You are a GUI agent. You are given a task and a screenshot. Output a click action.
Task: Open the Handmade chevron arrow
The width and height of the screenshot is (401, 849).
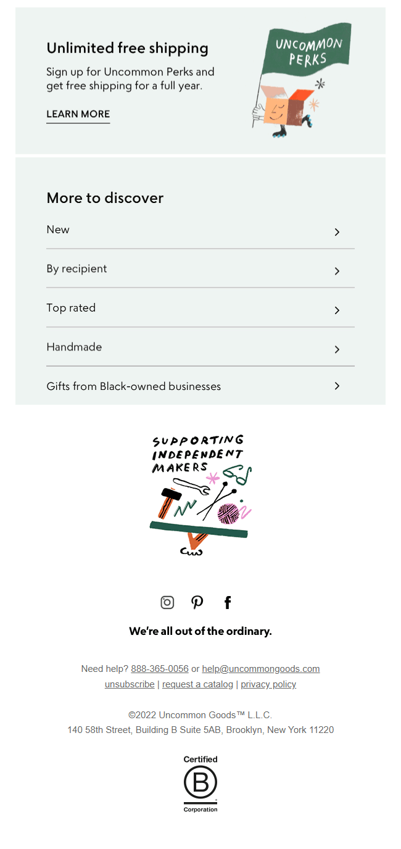(x=337, y=349)
